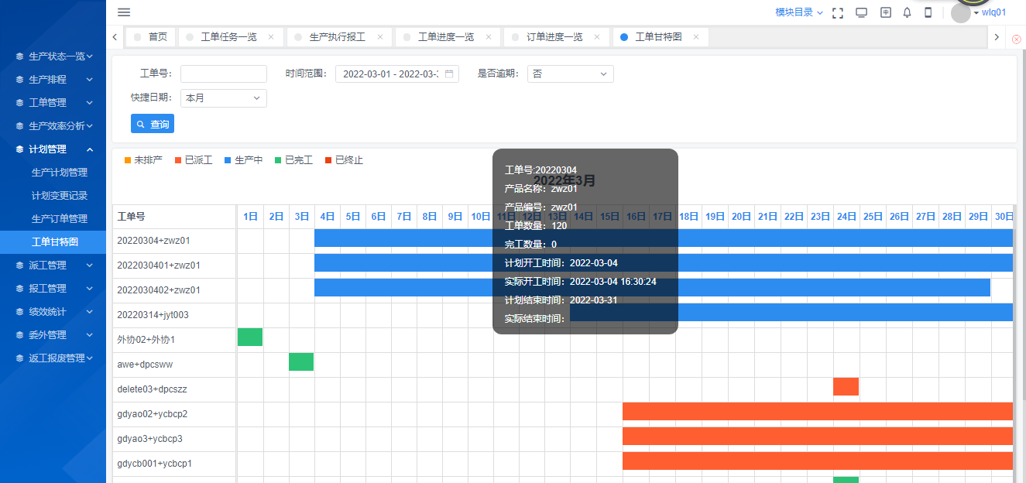Click the layers icon beside 派工管理
Viewport: 1026px width, 483px height.
pyautogui.click(x=20, y=265)
